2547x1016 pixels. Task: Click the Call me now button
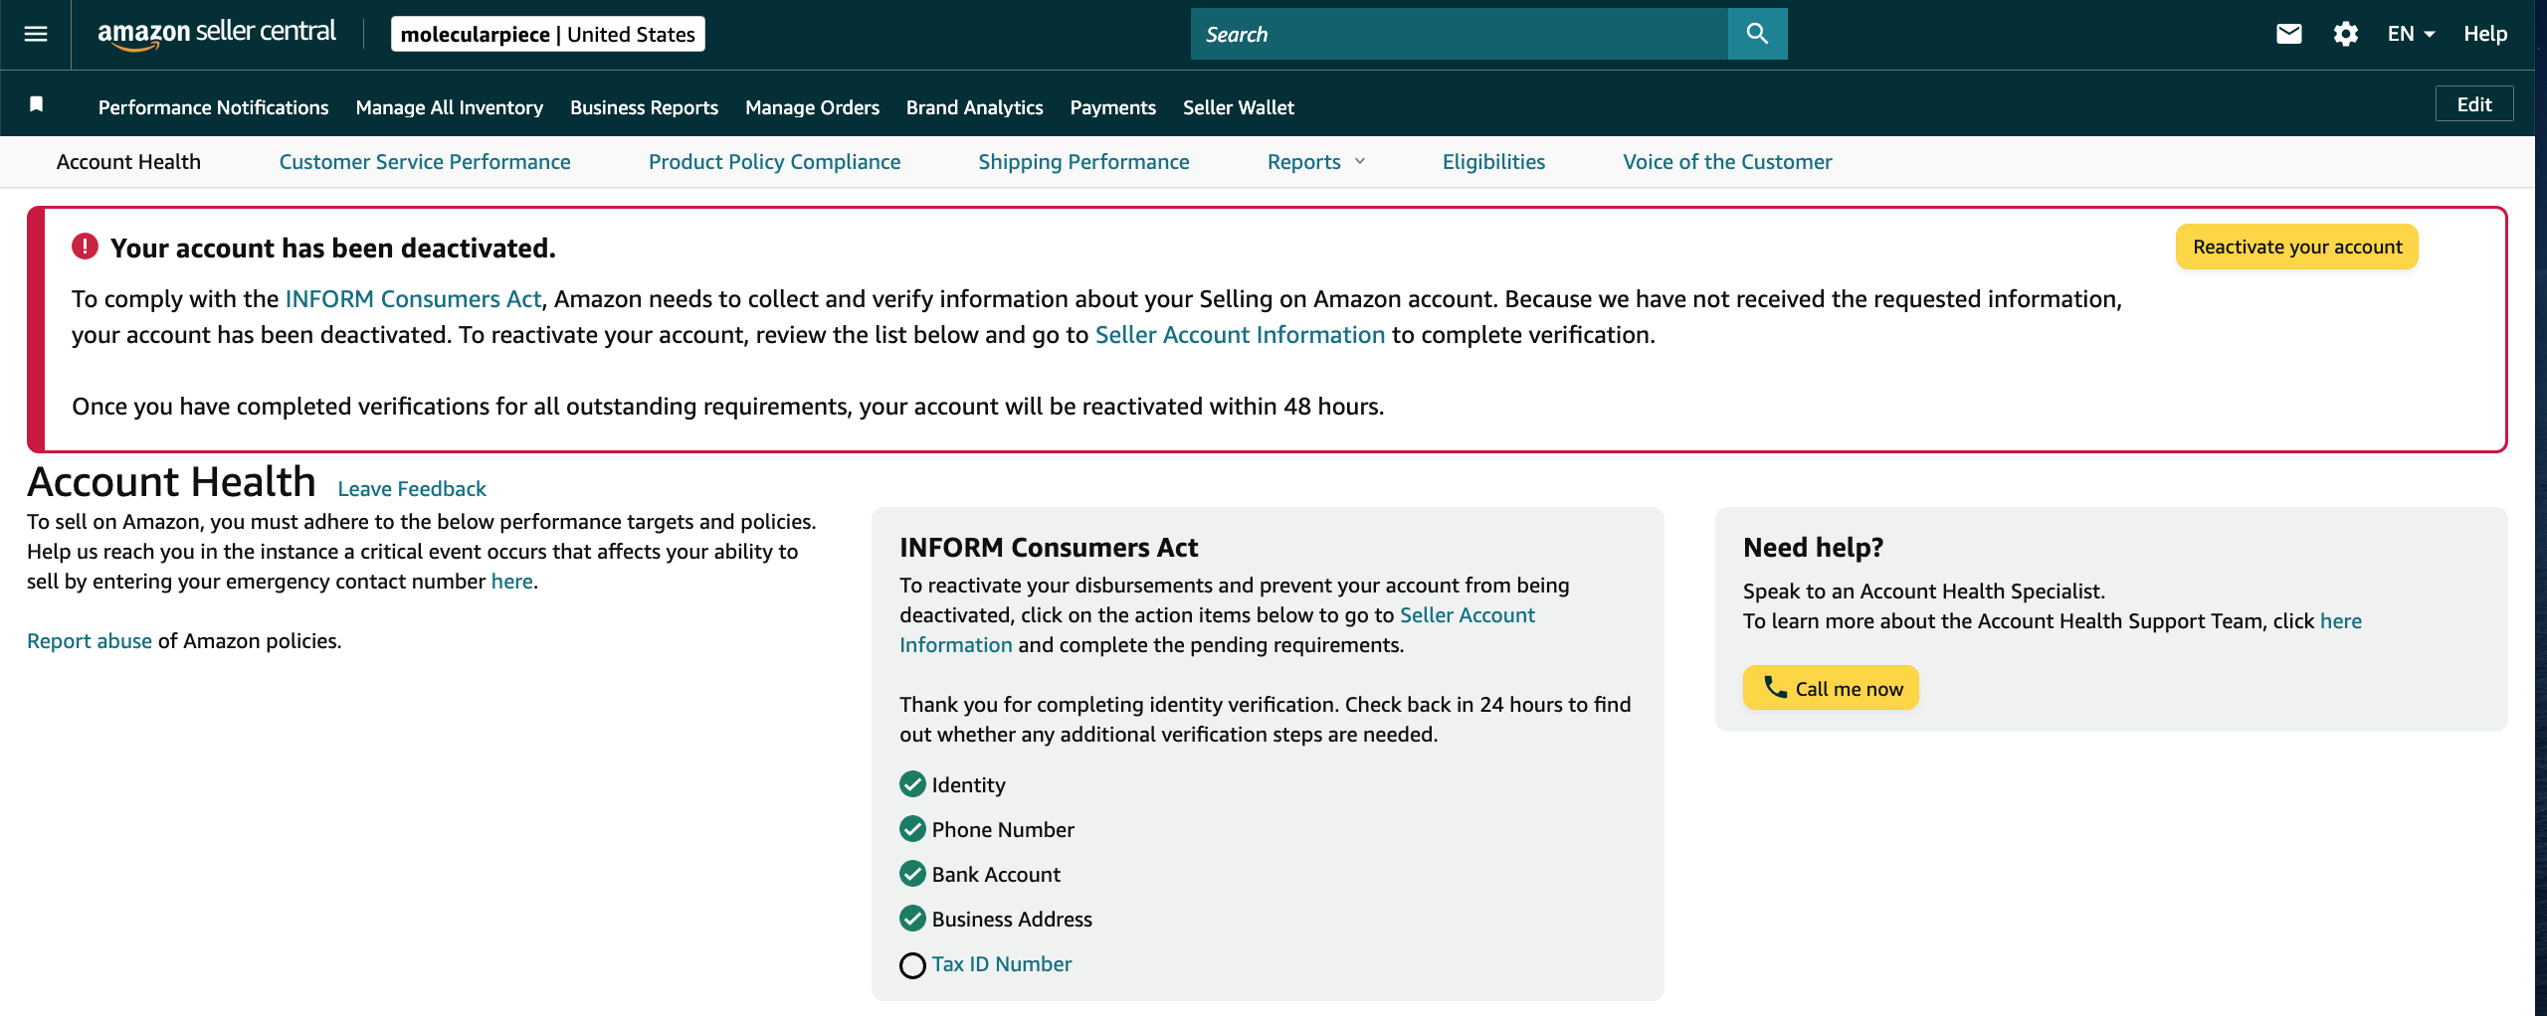[x=1831, y=688]
